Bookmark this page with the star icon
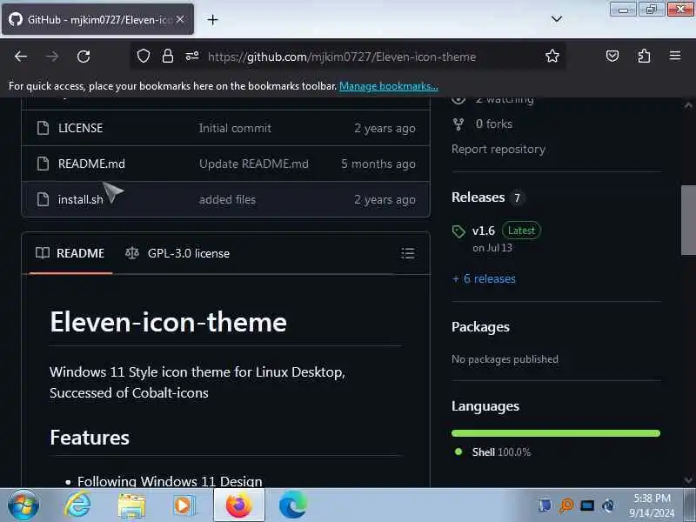696x522 pixels. [552, 56]
